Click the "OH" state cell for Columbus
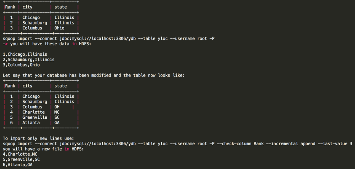355x169 pixels. 57,107
